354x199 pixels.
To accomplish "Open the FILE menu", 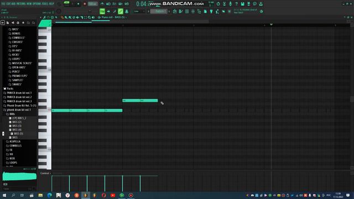I will pos(3,4).
